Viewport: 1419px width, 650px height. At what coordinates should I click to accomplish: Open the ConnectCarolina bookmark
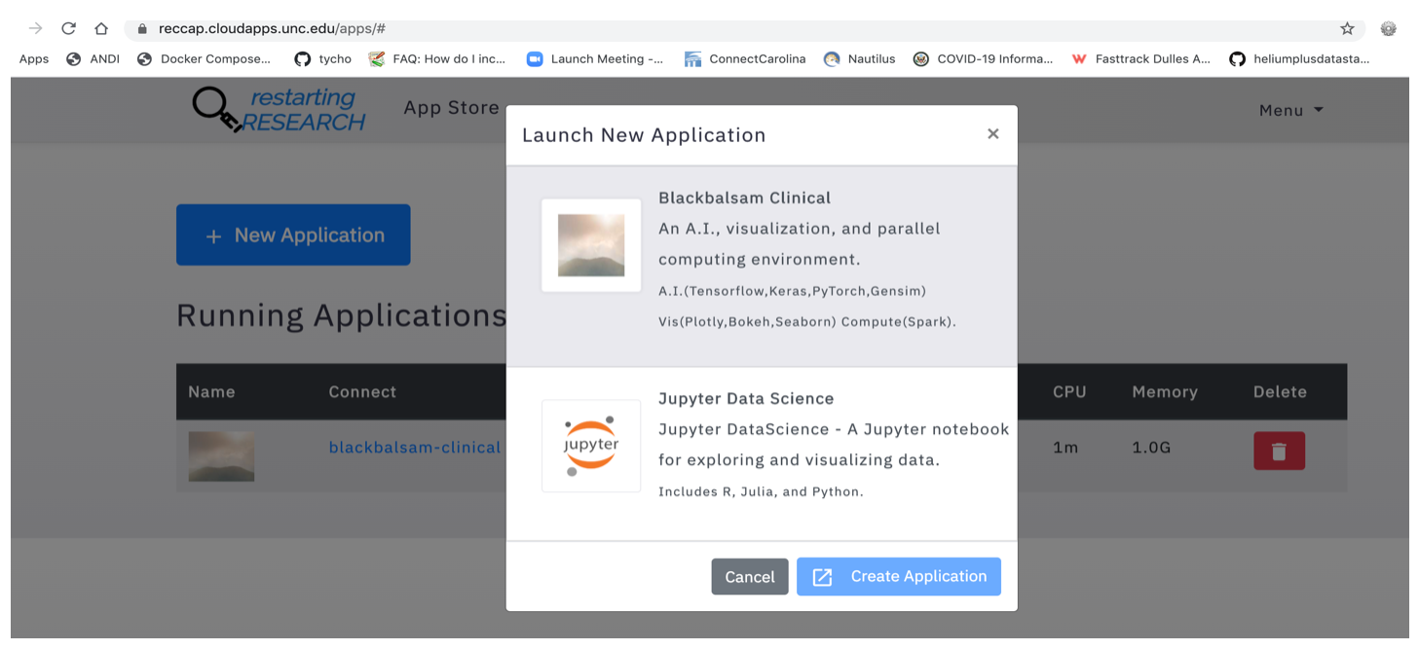(745, 58)
